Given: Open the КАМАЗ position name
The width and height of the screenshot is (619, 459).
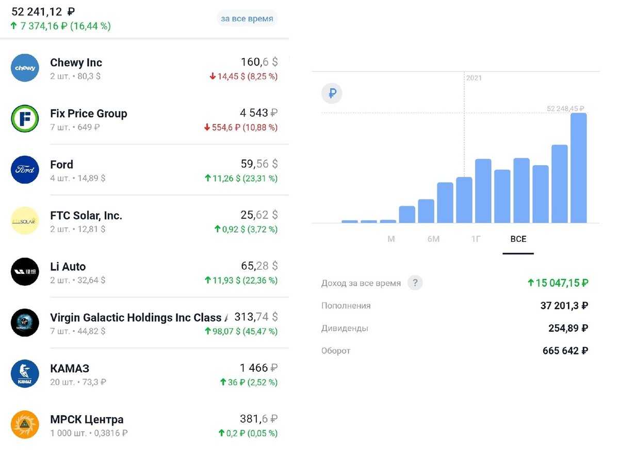Looking at the screenshot, I should coord(70,369).
